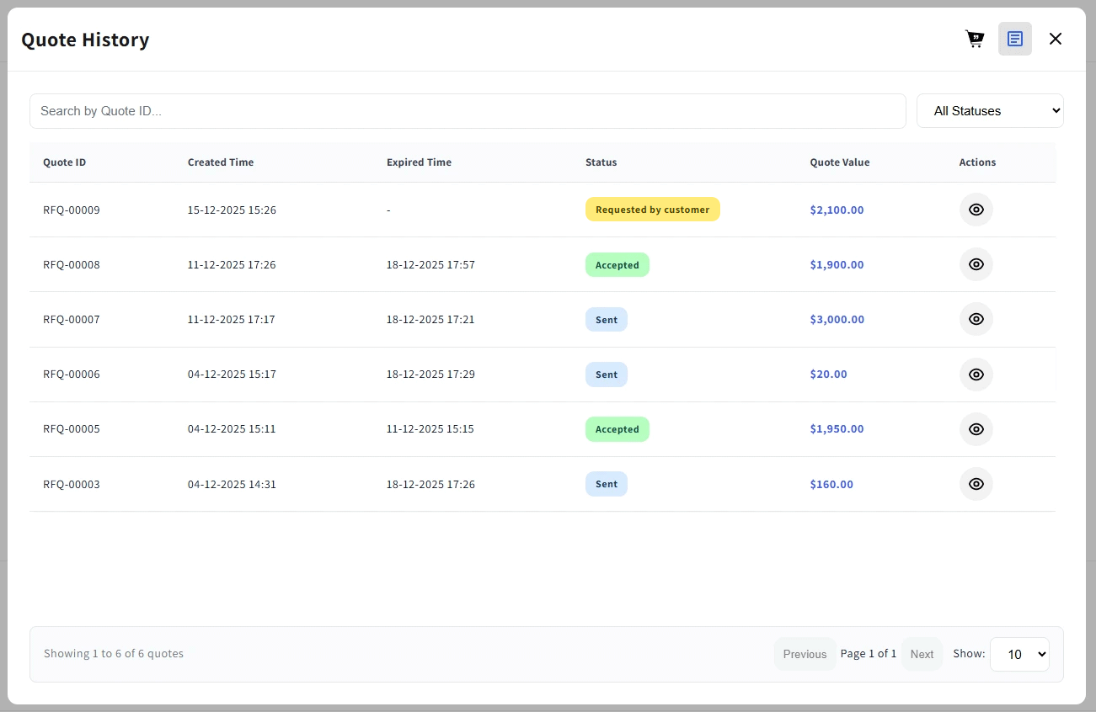Open the $20.00 quote value link
This screenshot has height=712, width=1096.
pos(828,374)
